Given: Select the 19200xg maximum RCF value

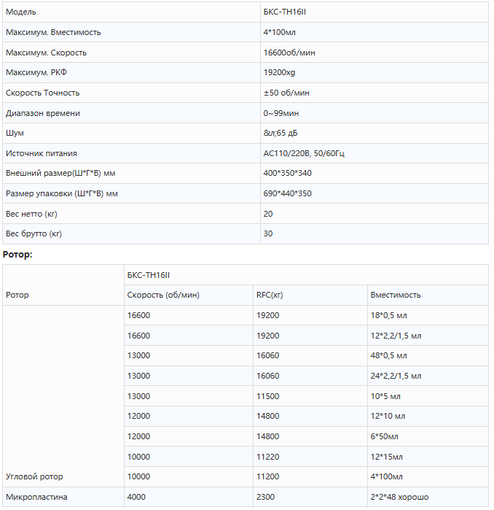Looking at the screenshot, I should (x=279, y=73).
